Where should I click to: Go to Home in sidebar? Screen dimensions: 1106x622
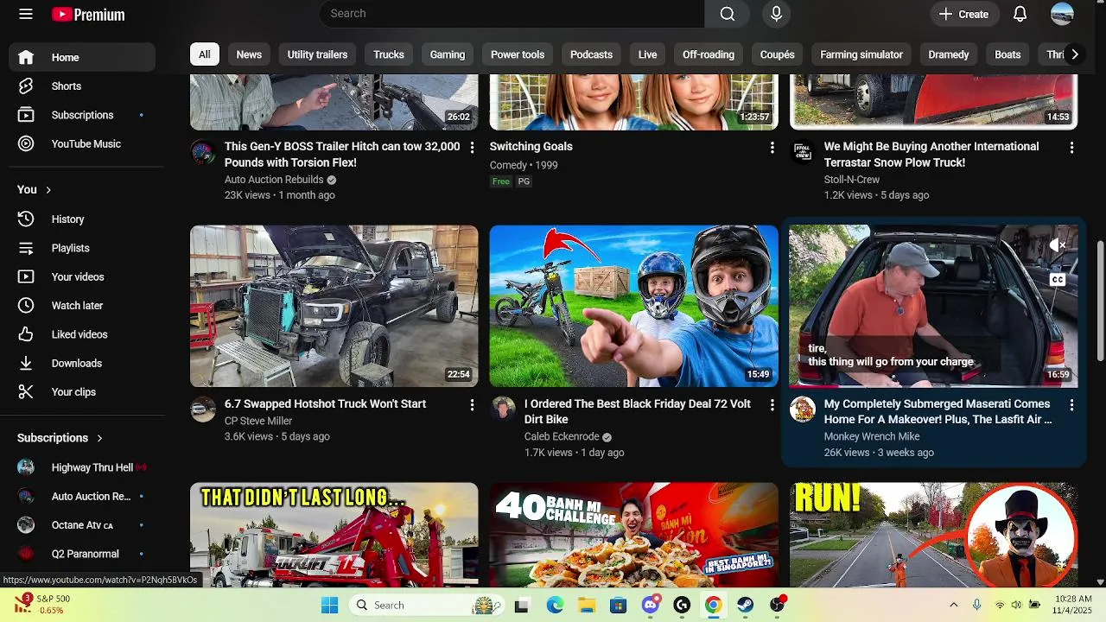coord(83,57)
